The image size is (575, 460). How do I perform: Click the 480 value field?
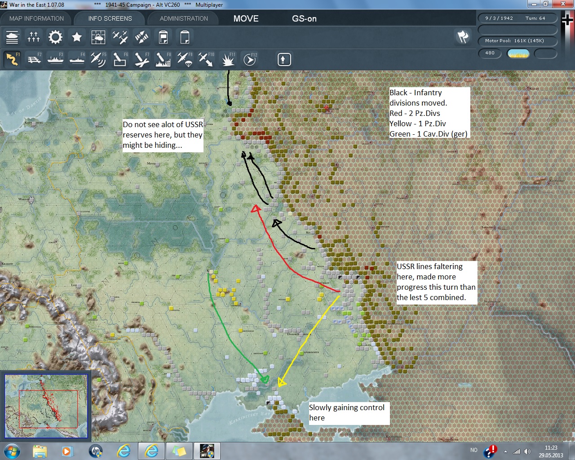pos(490,53)
